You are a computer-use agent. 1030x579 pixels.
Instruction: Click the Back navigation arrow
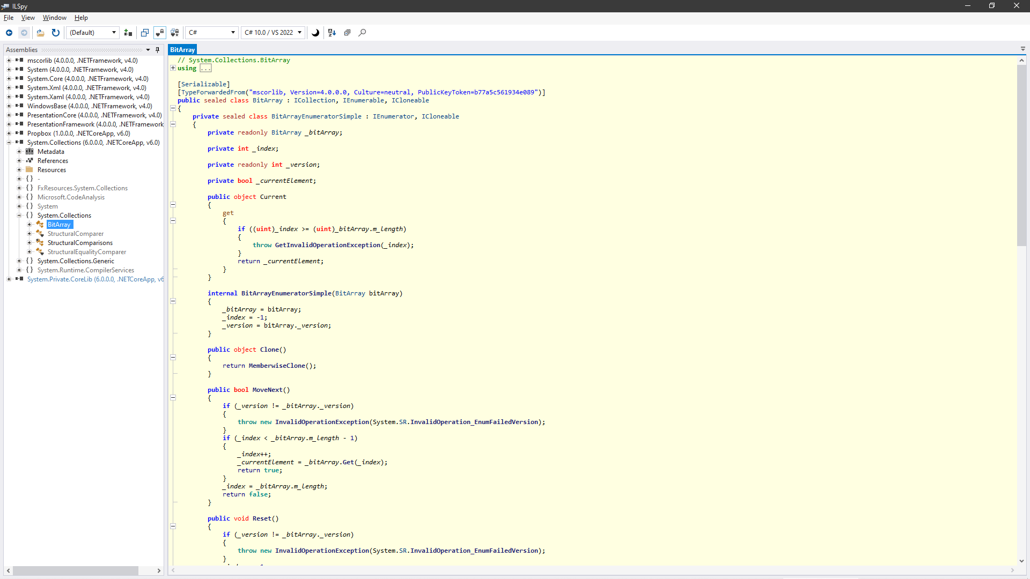click(x=9, y=33)
